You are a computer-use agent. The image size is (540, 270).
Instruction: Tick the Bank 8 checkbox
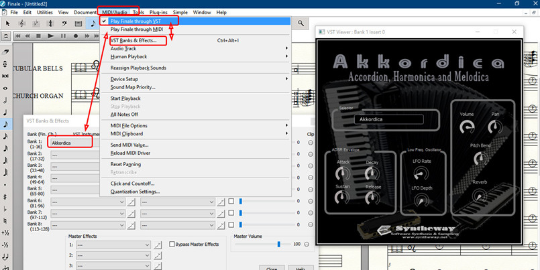[x=231, y=224]
